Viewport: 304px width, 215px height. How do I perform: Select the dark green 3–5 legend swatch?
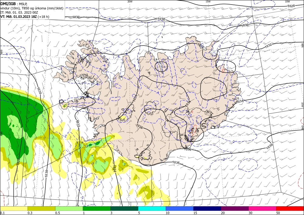click(124, 208)
